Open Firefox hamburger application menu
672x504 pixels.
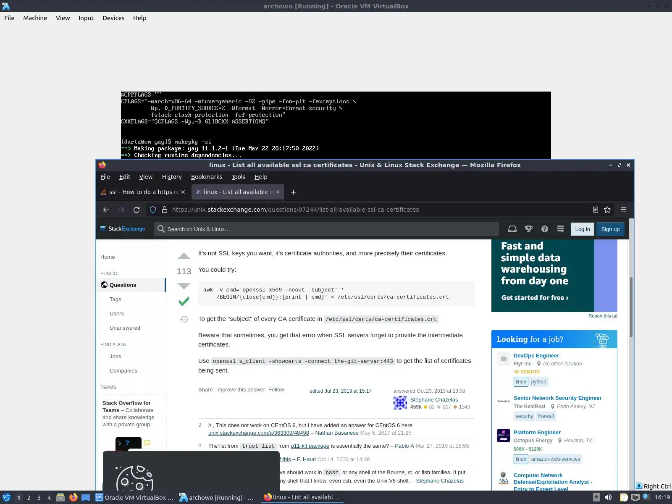click(624, 210)
